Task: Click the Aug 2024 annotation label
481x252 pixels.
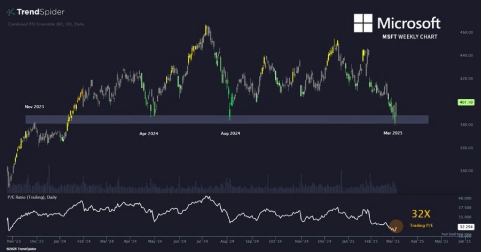Action: [x=230, y=133]
